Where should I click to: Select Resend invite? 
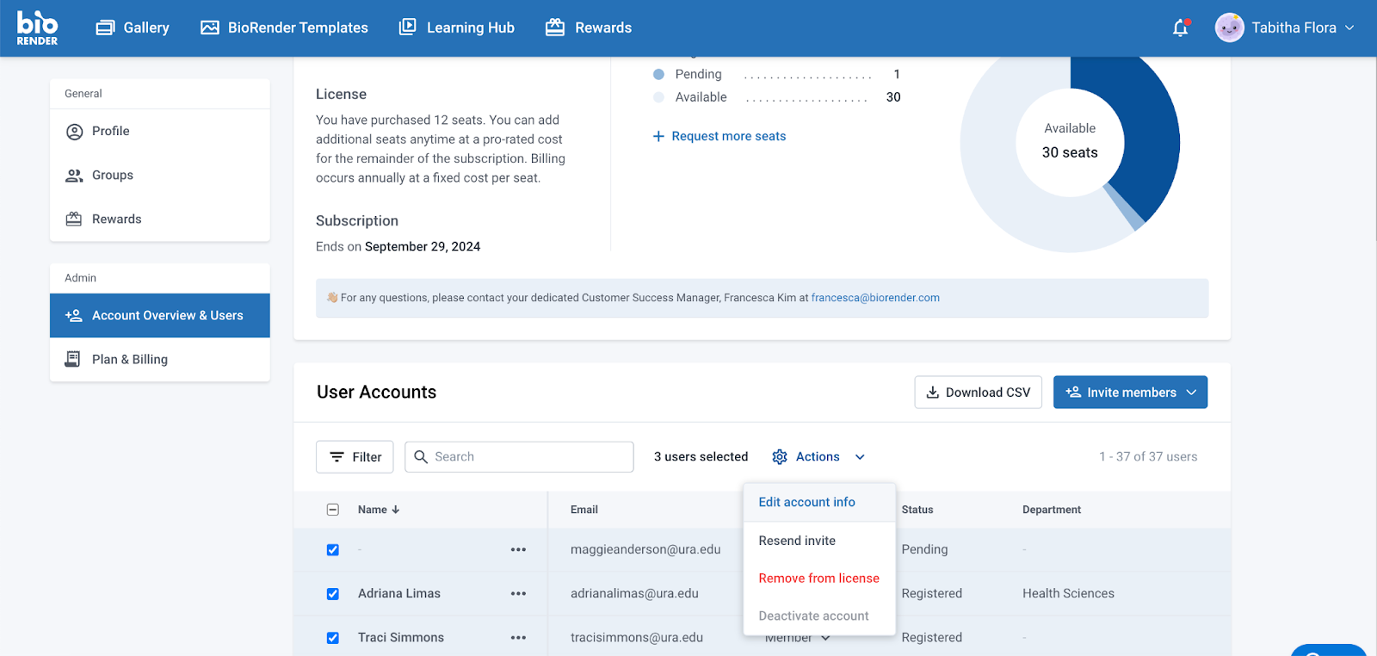[819, 541]
